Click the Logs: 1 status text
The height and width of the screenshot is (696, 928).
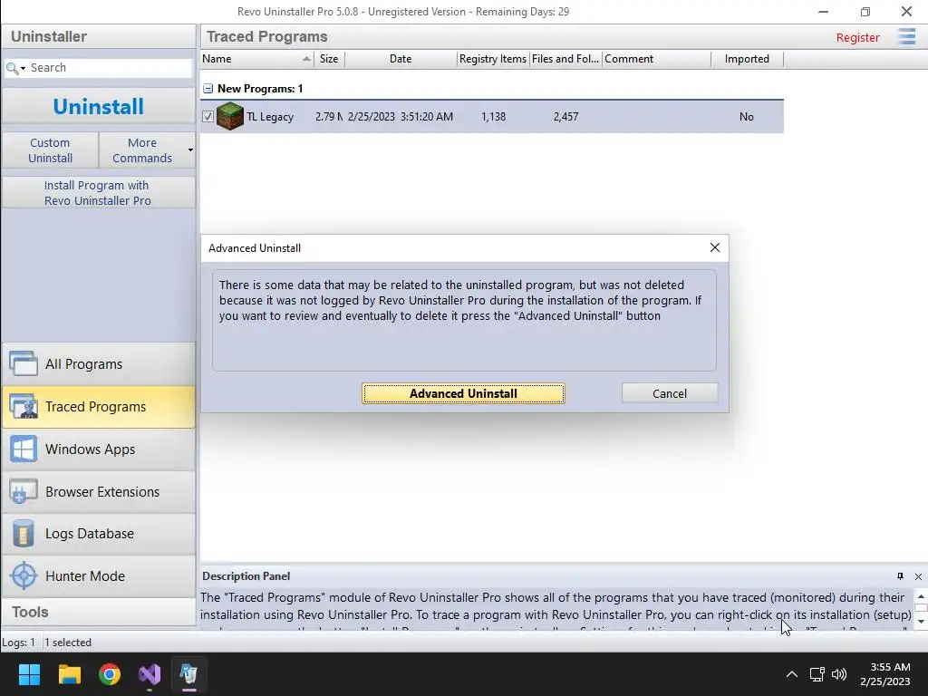pyautogui.click(x=19, y=643)
